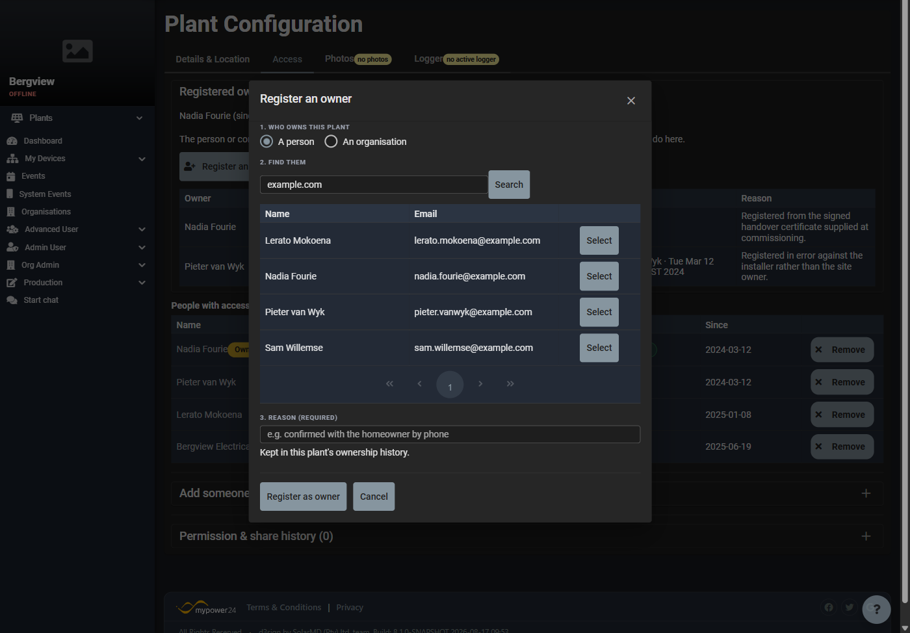Click the Production edit icon
Viewport: 910px width, 633px height.
point(12,283)
